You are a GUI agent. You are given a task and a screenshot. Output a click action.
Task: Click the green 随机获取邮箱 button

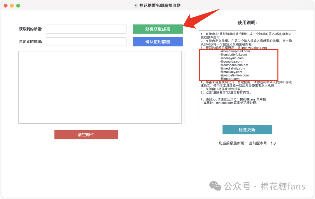tap(158, 29)
